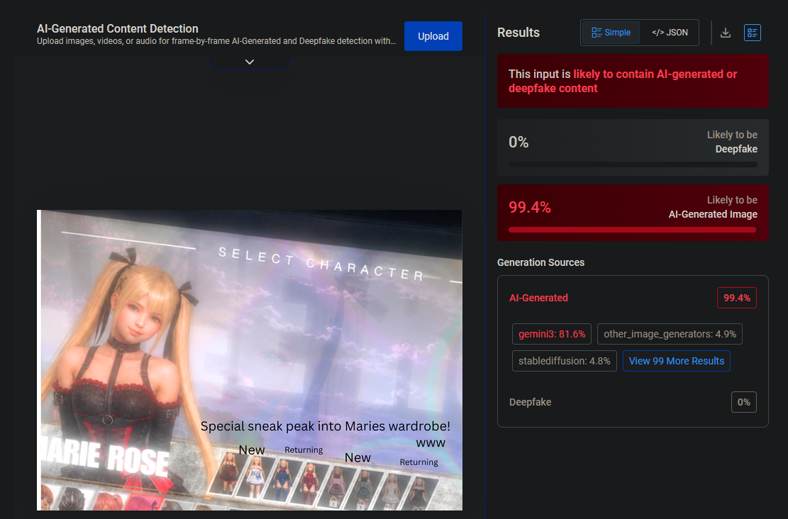788x519 pixels.
Task: Toggle the detailed list view icon
Action: coord(752,33)
